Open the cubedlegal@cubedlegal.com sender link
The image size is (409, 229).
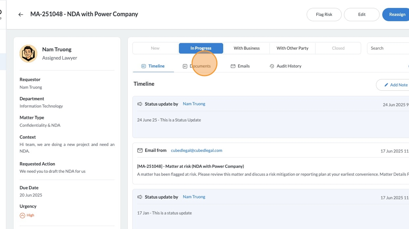point(196,150)
